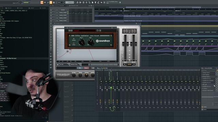This screenshot has height=122, width=218.
Task: Select the next preset arrow in Little Radiator
Action: (x=71, y=30)
